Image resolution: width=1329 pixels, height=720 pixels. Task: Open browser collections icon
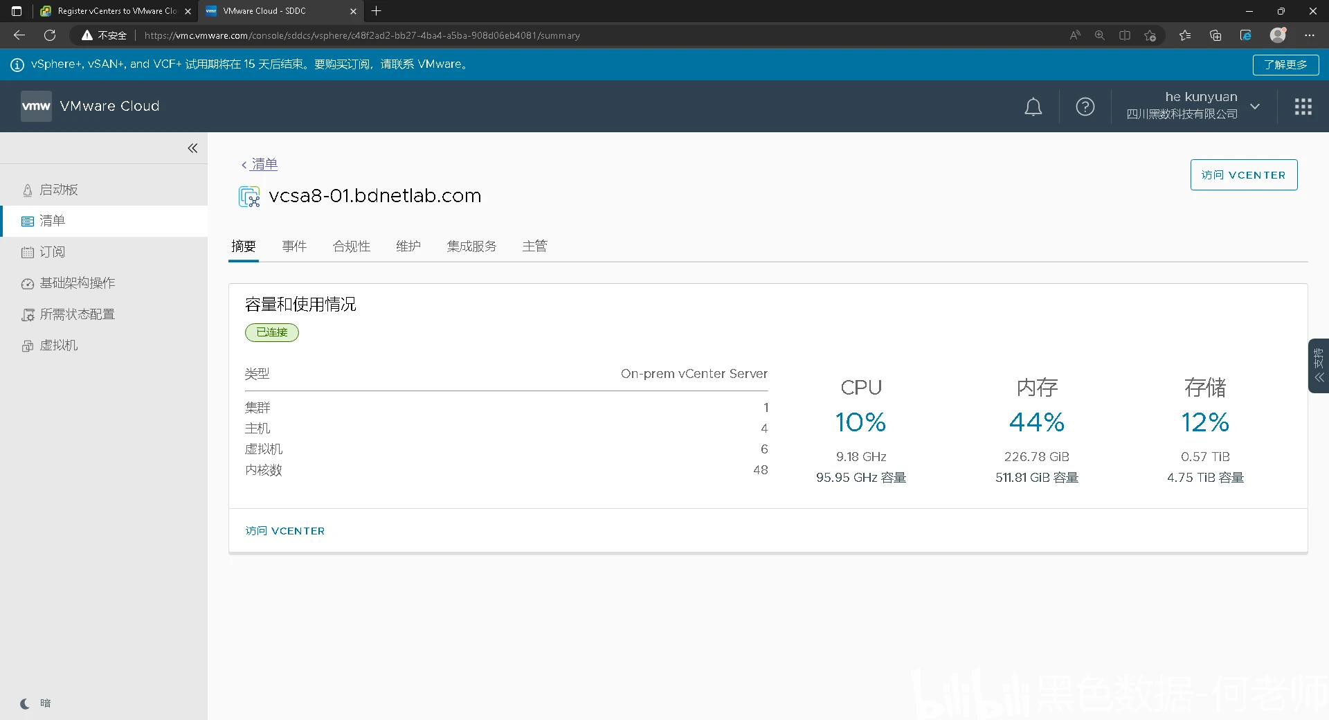1215,35
